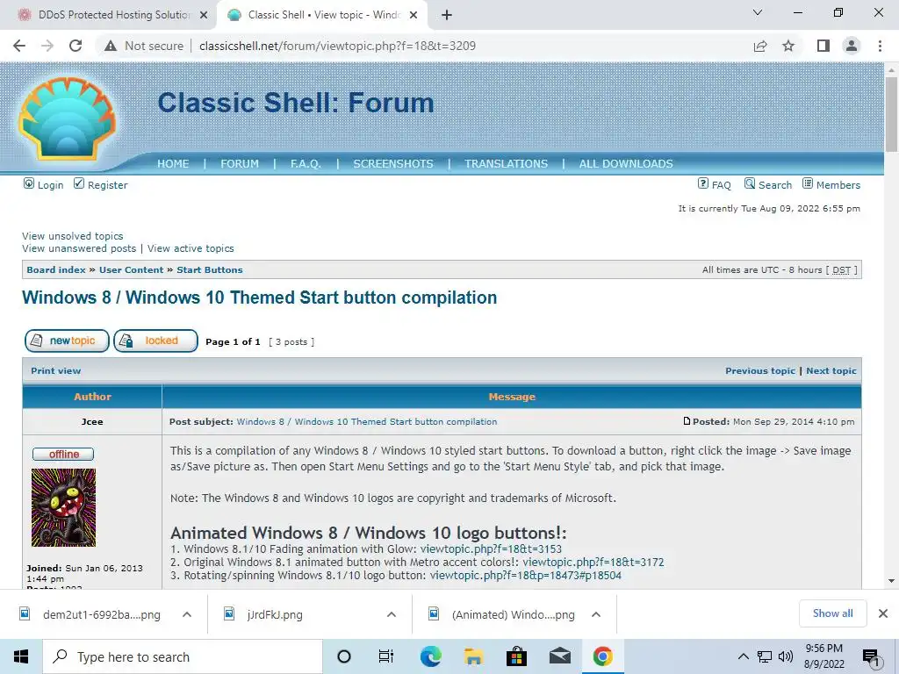Go to User Content breadcrumb

[x=132, y=270]
